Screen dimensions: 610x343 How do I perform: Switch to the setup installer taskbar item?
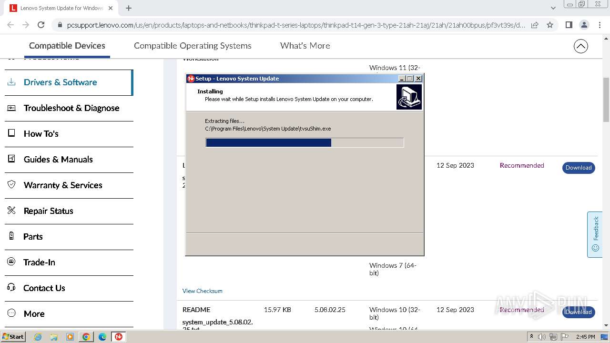(x=119, y=337)
